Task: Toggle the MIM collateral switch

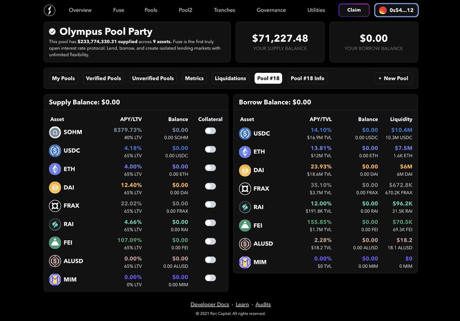Action: [x=210, y=278]
